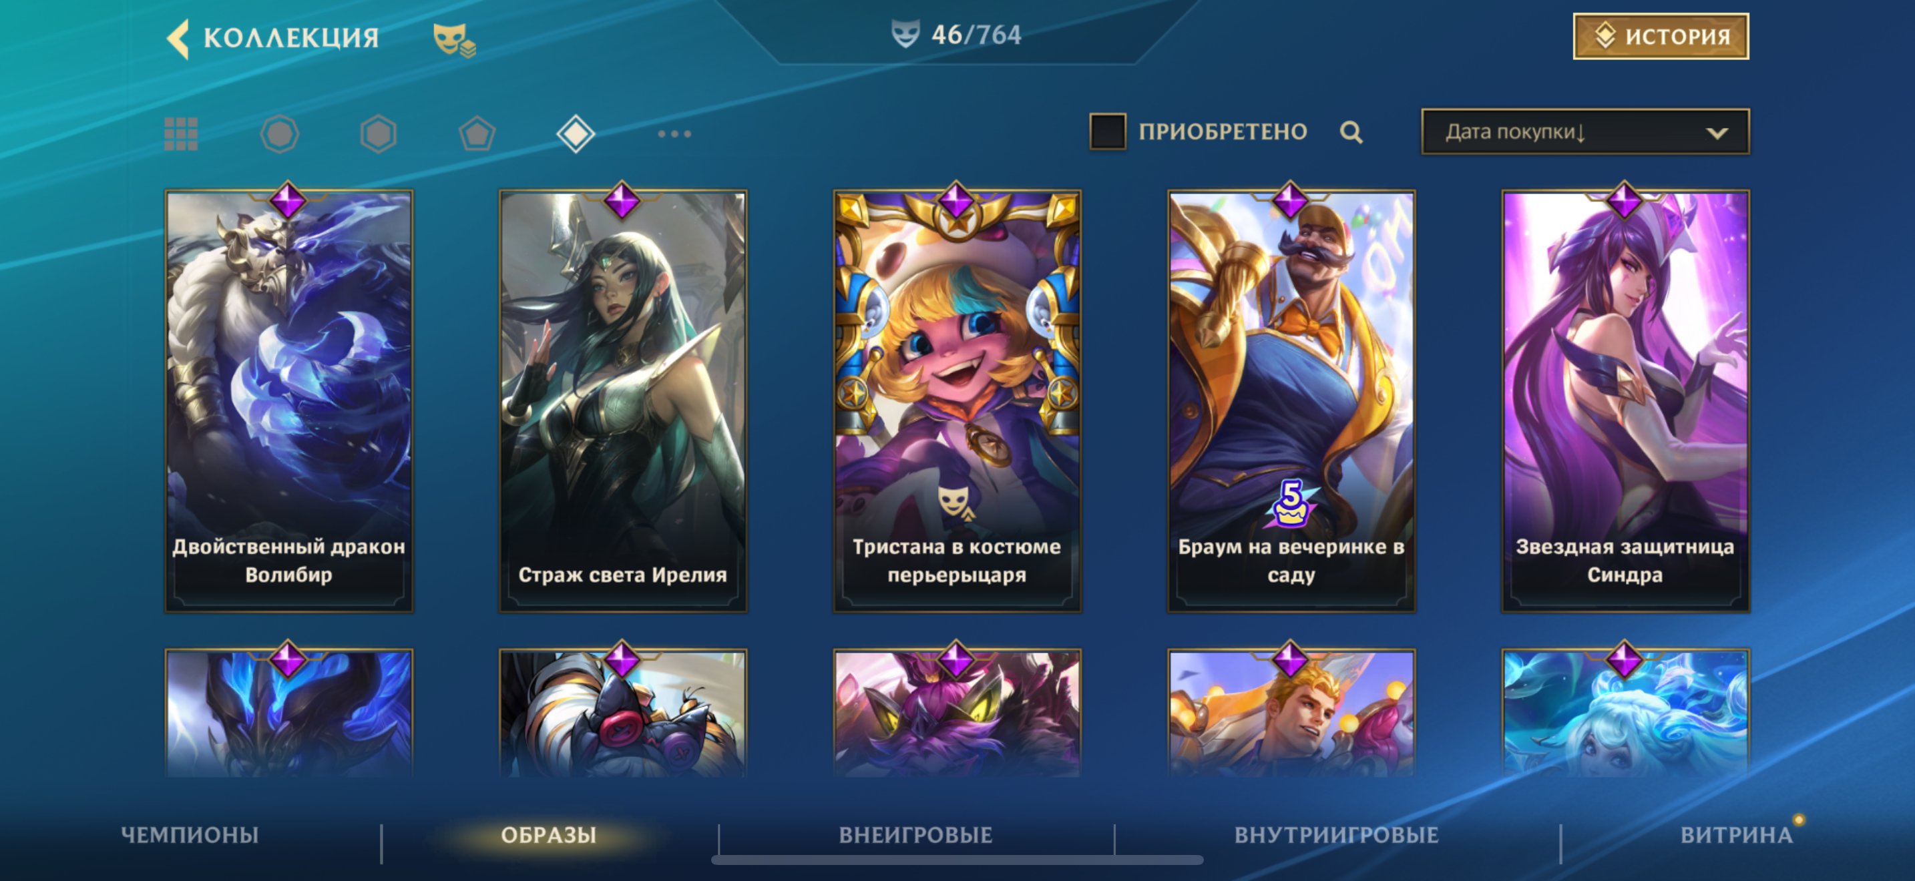Select Звездная защитница Синдра skin card
The width and height of the screenshot is (1915, 881).
(1625, 401)
